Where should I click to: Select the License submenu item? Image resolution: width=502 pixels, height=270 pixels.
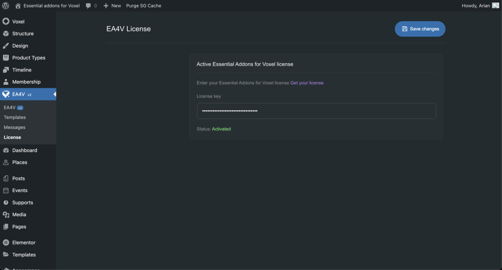pos(12,138)
